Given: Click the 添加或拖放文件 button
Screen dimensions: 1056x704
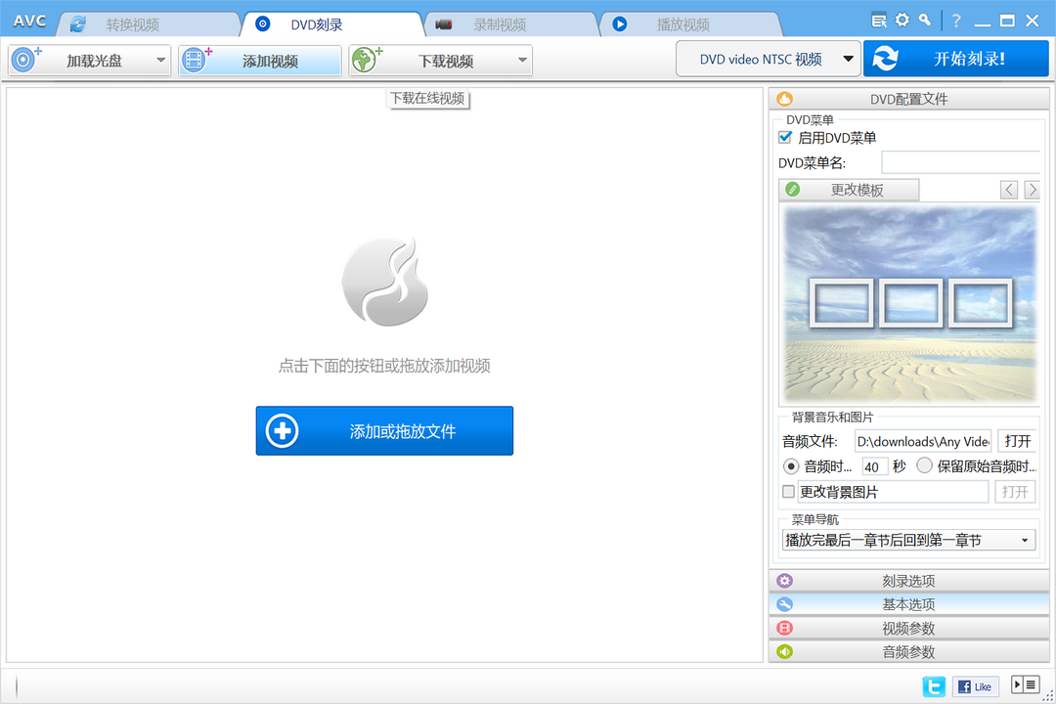Looking at the screenshot, I should pyautogui.click(x=384, y=430).
